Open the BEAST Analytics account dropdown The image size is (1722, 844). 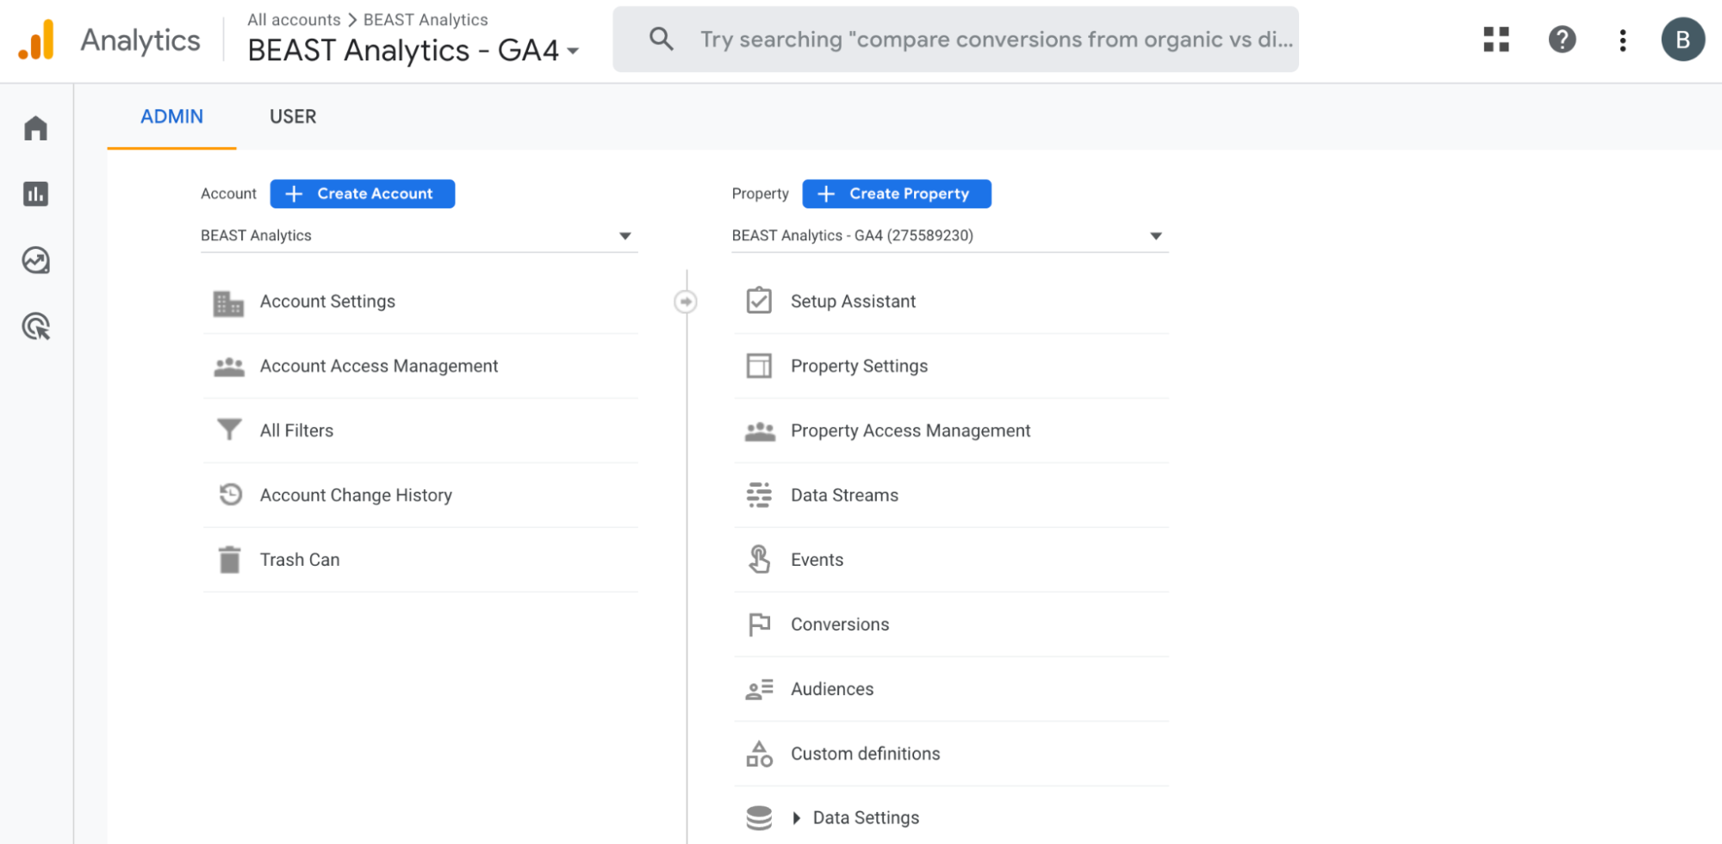click(x=626, y=234)
